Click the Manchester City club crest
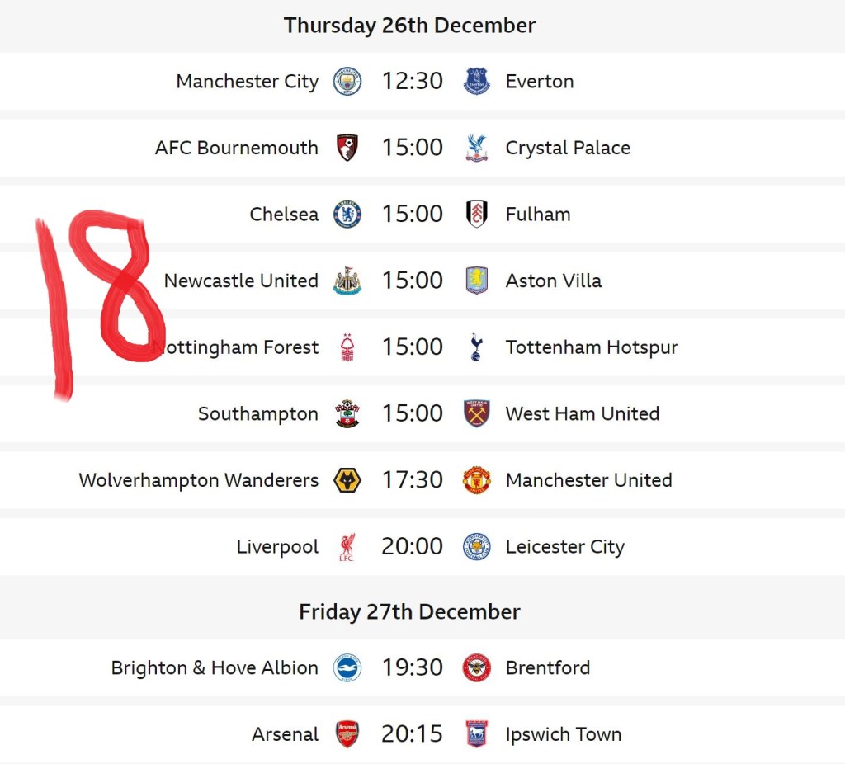 tap(347, 82)
